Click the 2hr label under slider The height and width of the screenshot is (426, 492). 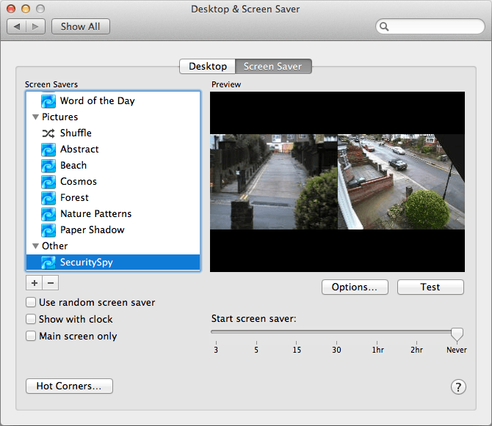[416, 350]
